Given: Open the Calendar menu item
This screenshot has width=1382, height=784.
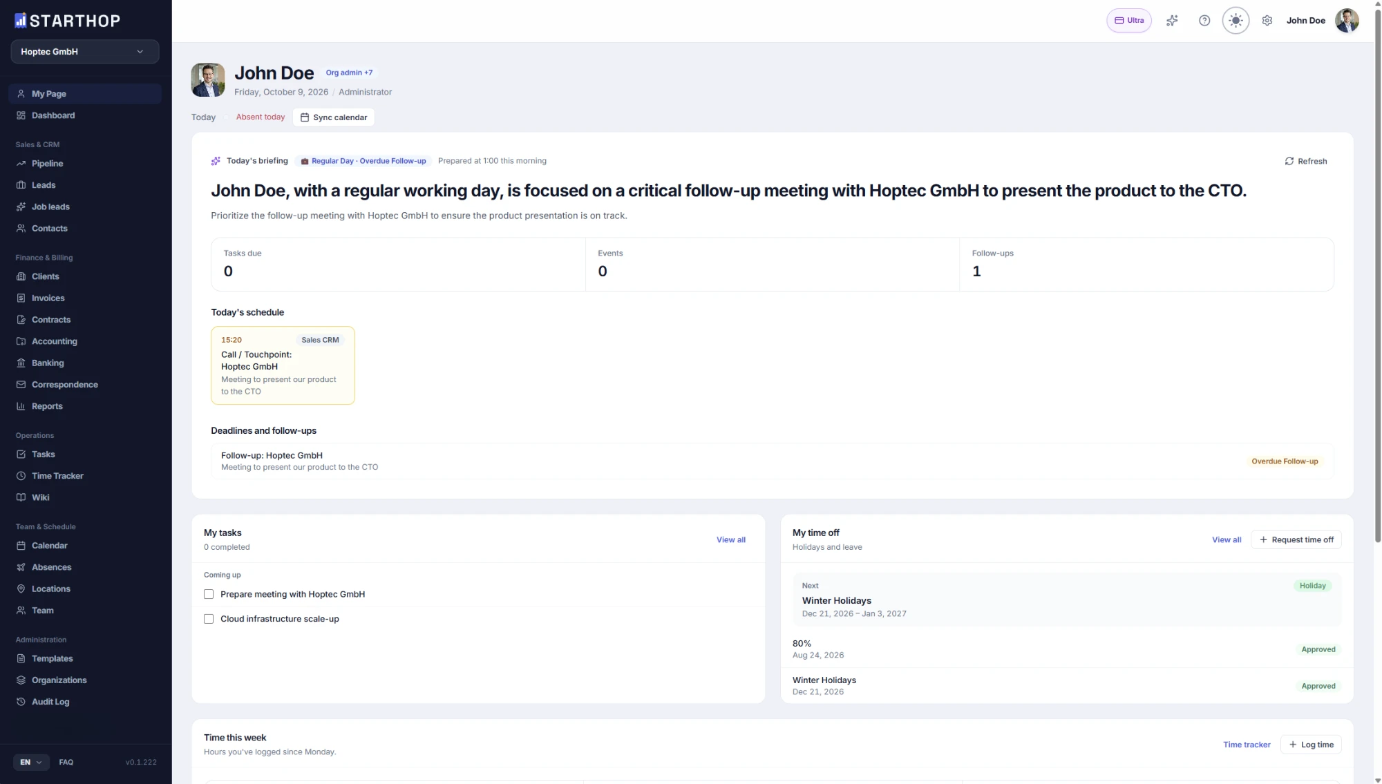Looking at the screenshot, I should [85, 546].
